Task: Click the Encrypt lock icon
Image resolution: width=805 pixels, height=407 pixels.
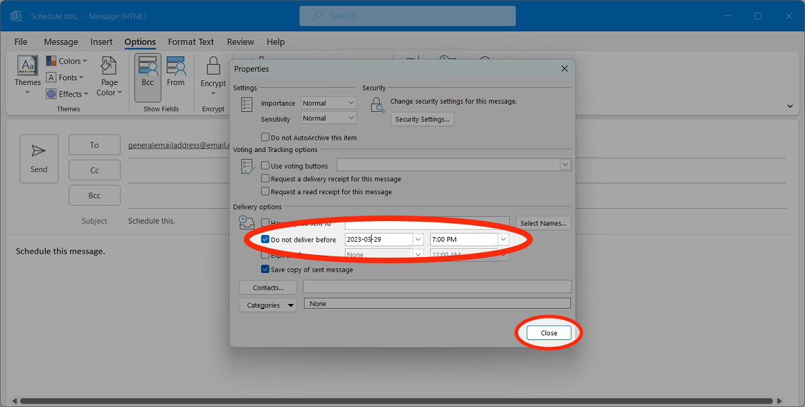Action: pos(213,67)
